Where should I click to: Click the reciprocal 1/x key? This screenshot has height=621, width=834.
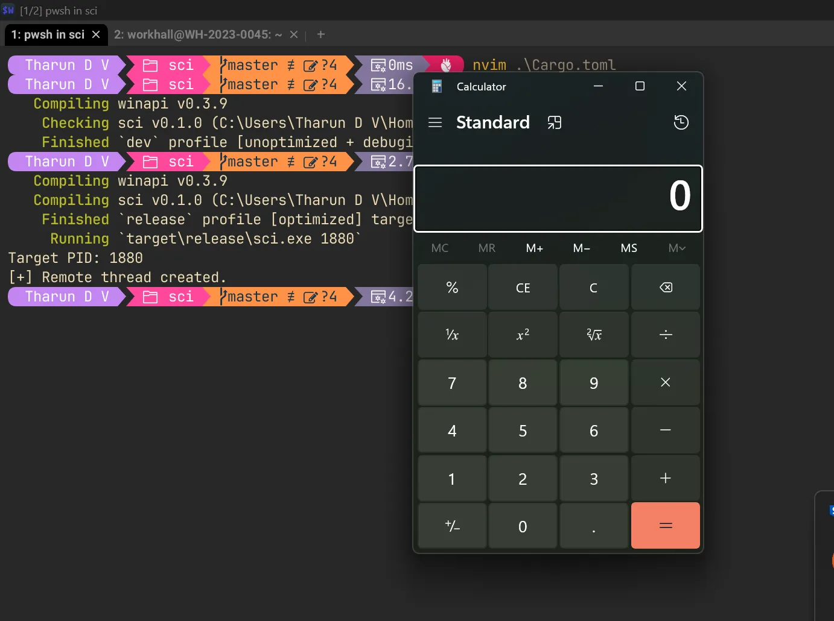pos(452,335)
